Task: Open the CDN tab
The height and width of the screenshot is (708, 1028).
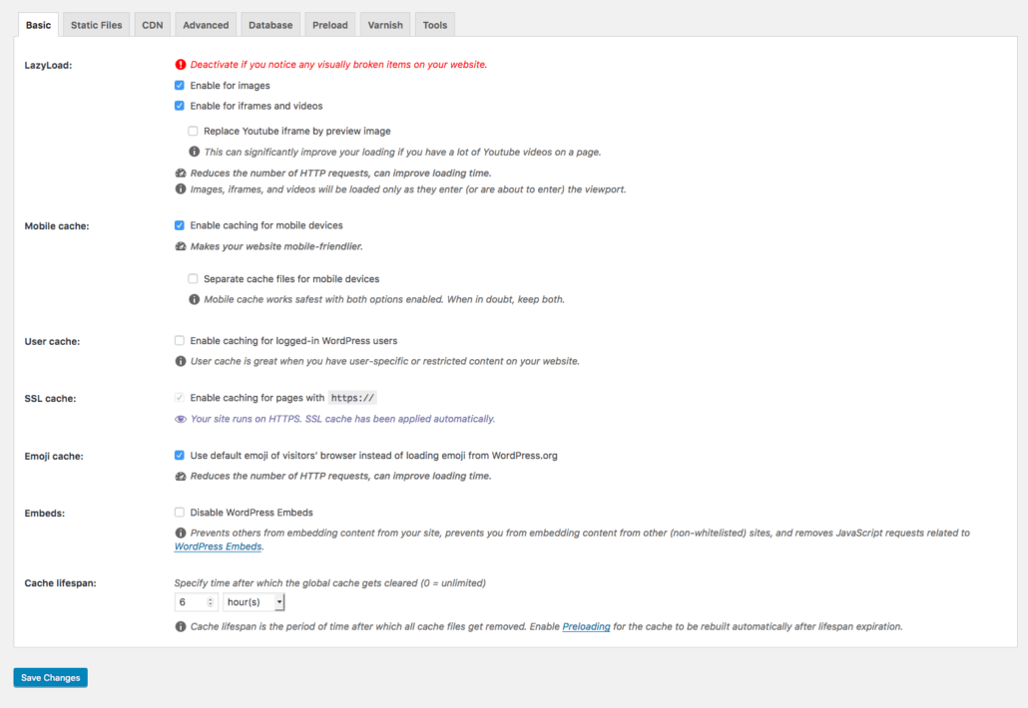Action: 152,25
